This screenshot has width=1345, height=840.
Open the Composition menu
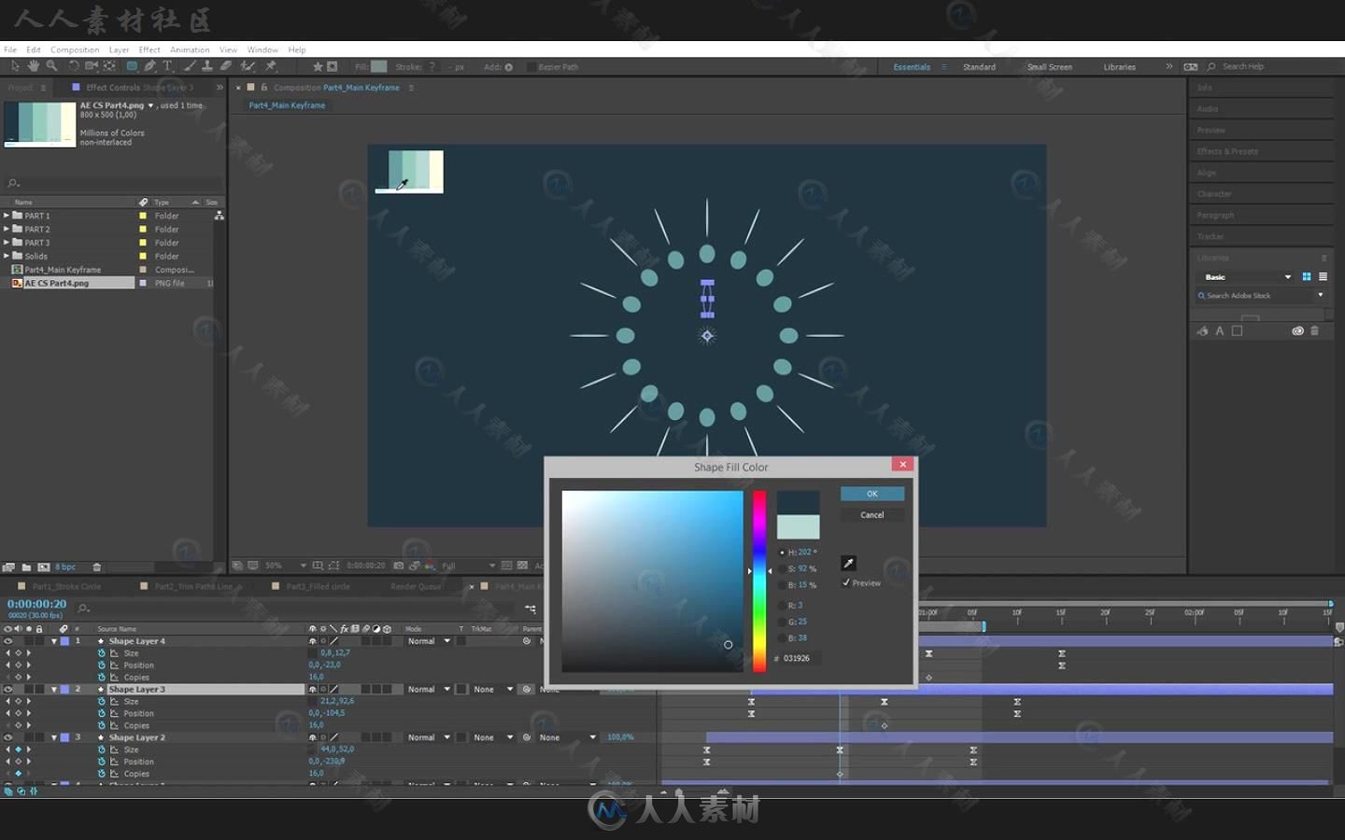click(x=75, y=49)
